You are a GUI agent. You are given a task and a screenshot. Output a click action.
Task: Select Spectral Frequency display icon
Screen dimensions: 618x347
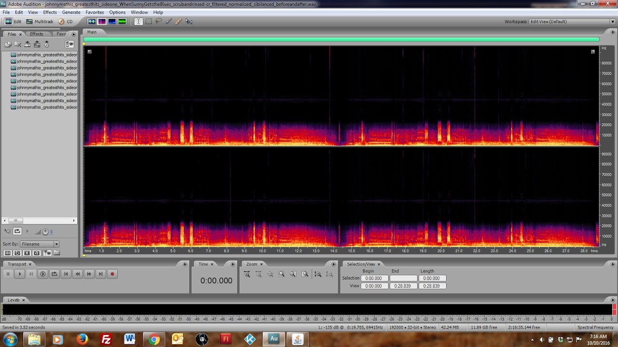[102, 22]
